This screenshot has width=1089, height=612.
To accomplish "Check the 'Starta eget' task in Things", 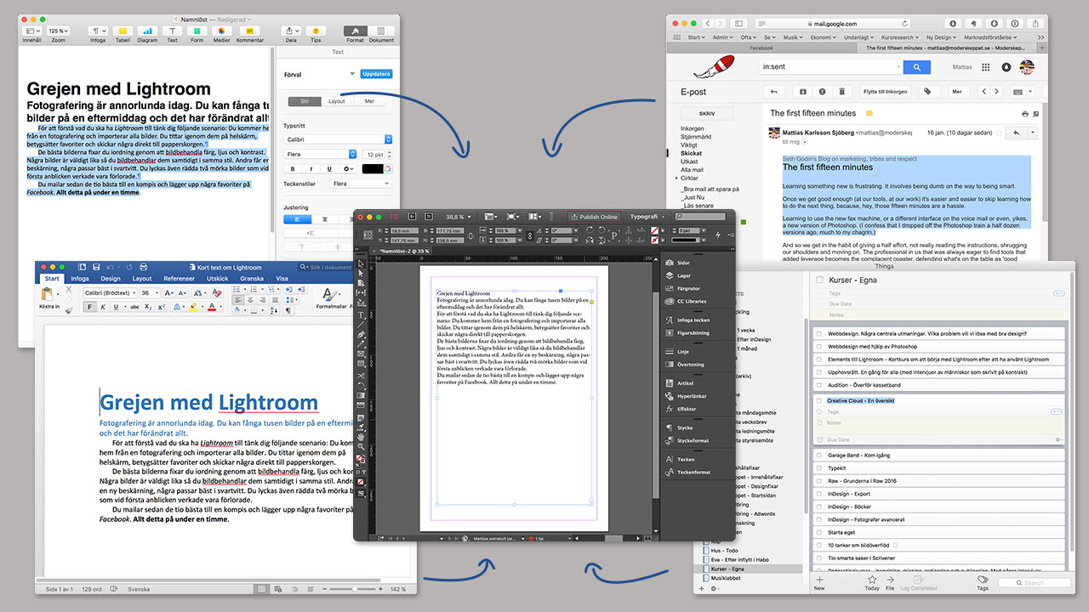I will (819, 532).
